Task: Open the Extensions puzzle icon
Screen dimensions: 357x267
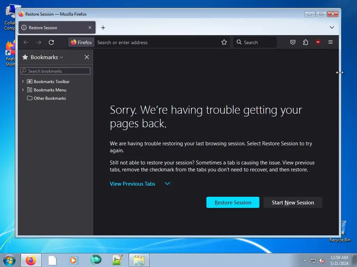Action: 305,42
